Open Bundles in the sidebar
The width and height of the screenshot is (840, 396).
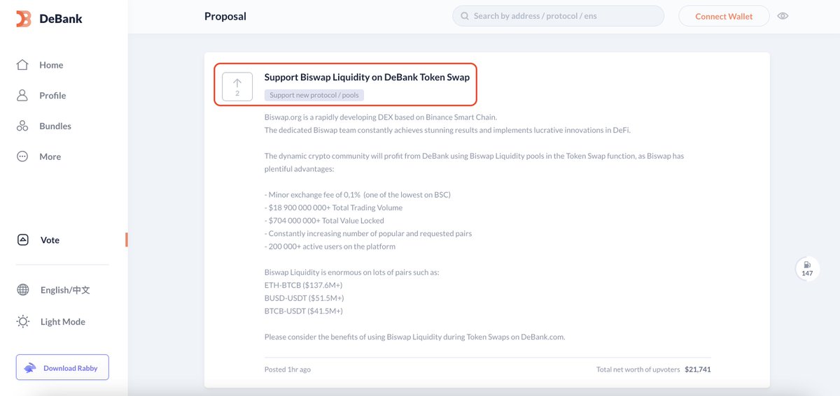(44, 126)
